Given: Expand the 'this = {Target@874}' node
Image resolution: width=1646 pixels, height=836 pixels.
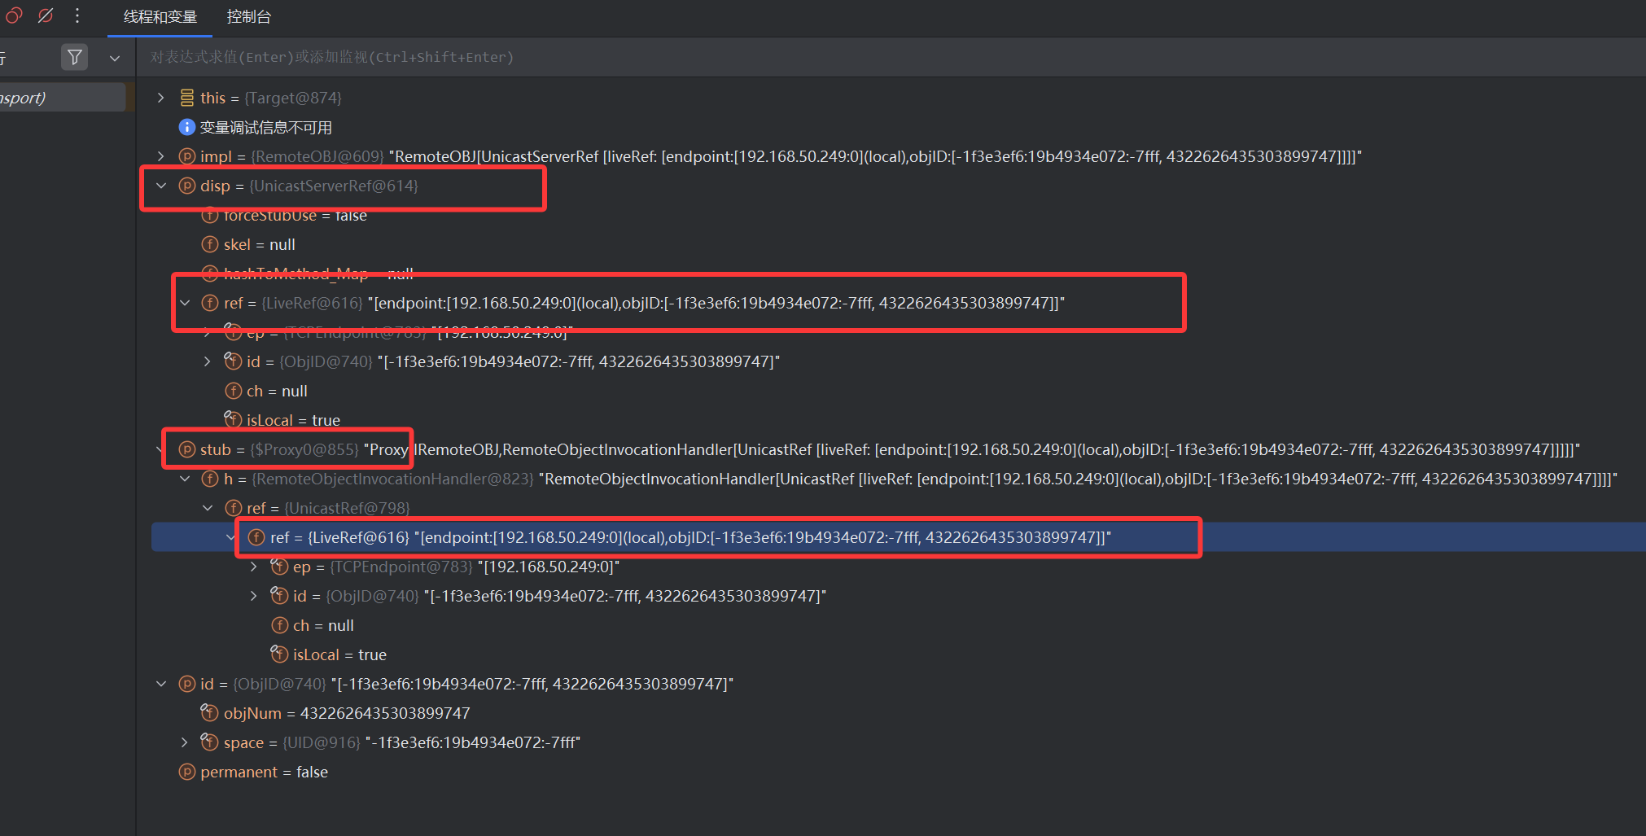Looking at the screenshot, I should (x=161, y=98).
